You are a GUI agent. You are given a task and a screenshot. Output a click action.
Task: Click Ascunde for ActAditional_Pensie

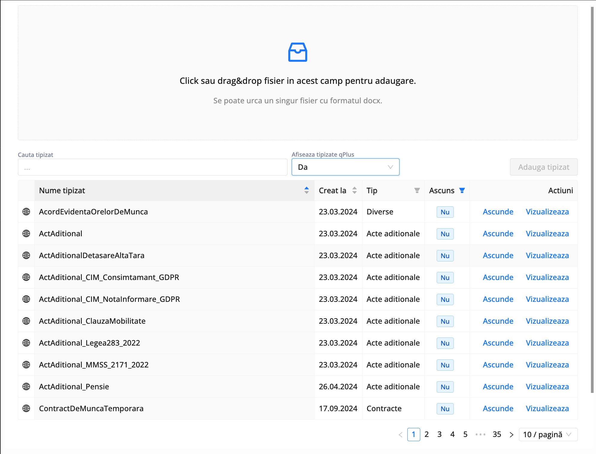click(498, 387)
